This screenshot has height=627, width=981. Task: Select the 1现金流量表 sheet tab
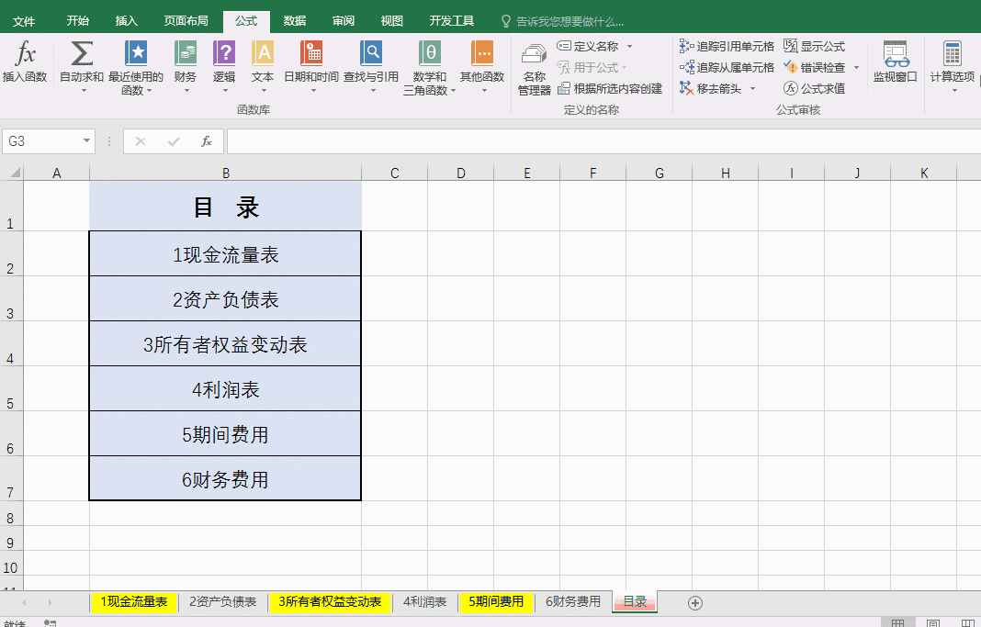point(134,602)
